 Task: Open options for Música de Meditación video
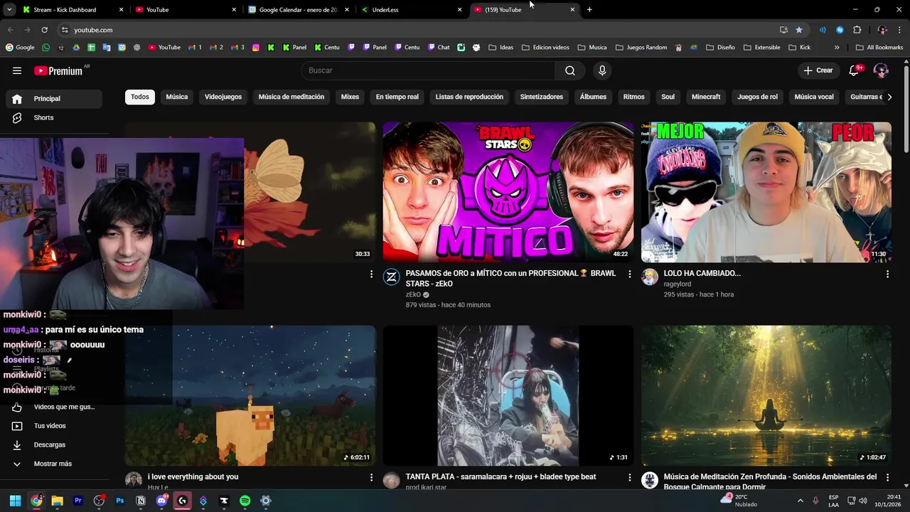coord(887,477)
